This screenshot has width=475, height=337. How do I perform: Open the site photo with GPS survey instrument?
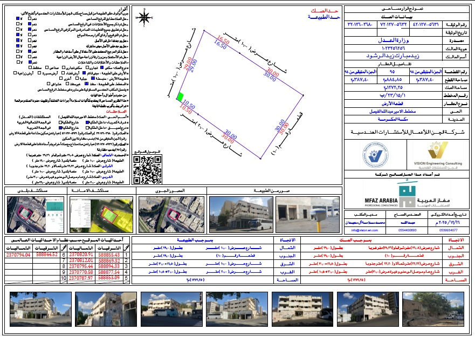point(307,215)
